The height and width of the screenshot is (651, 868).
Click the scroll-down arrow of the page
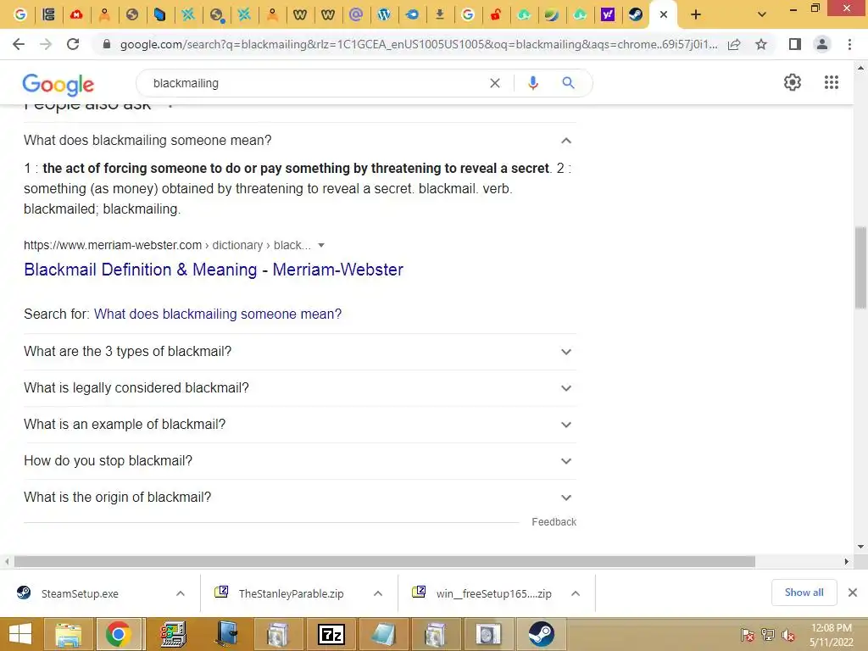click(860, 547)
